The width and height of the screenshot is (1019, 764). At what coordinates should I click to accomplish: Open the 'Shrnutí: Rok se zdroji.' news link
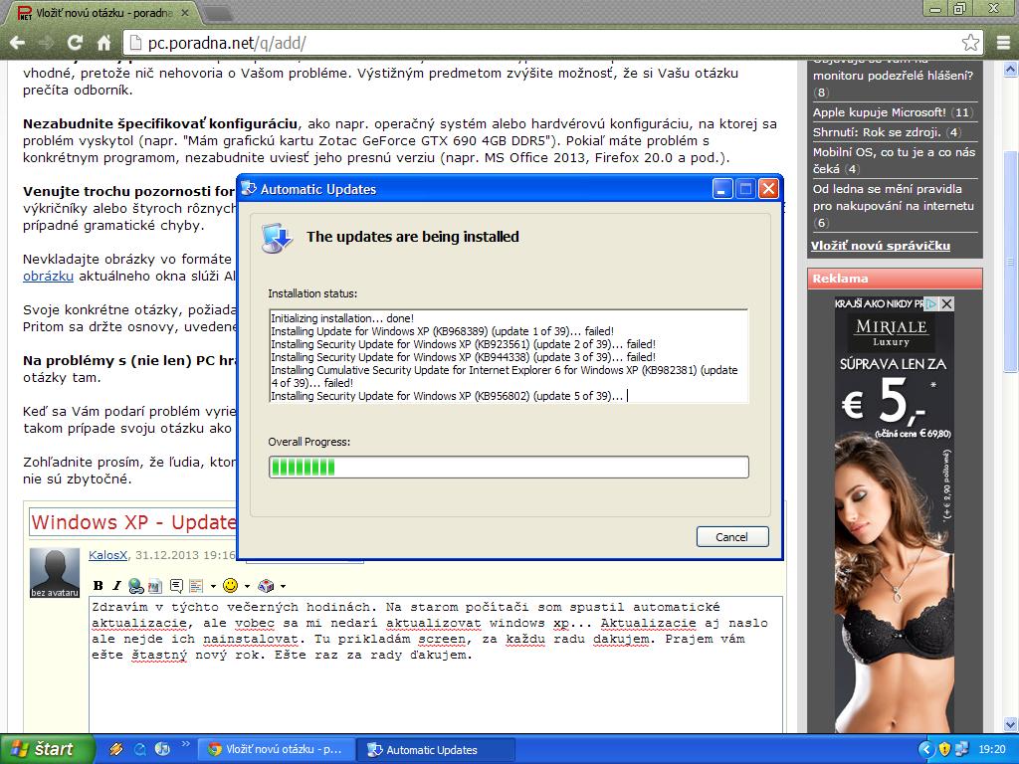point(877,132)
